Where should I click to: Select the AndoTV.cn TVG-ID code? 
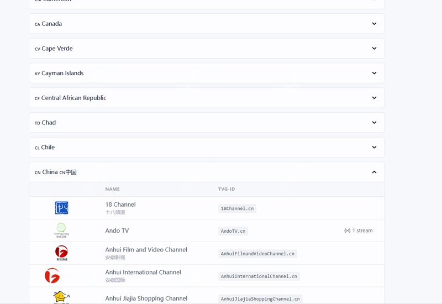[x=233, y=231]
